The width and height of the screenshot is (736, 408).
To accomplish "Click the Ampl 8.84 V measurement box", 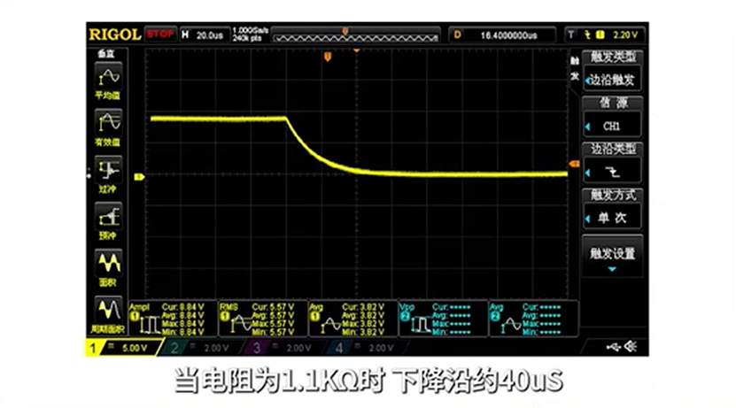I will coord(174,319).
